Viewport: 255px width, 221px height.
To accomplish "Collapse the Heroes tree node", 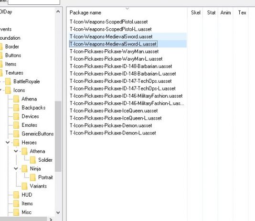I will (8, 143).
